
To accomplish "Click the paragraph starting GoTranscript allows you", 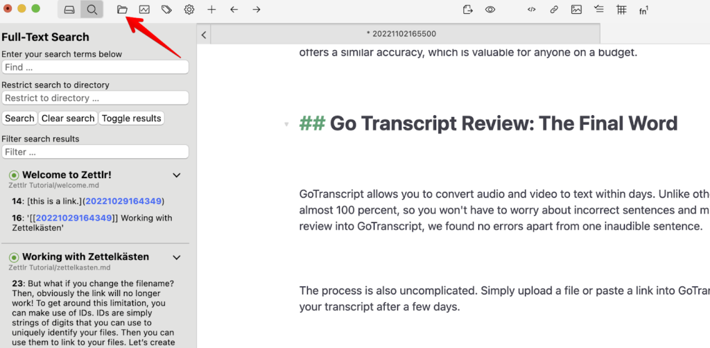I will pos(505,210).
